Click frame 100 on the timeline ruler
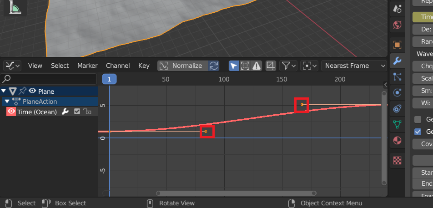The height and width of the screenshot is (208, 433). [x=224, y=80]
